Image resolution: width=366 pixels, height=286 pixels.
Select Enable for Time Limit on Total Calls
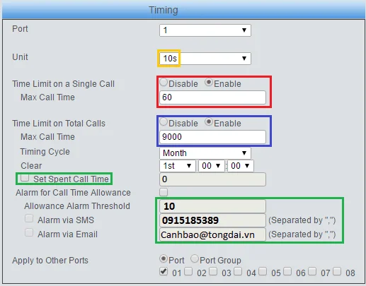click(x=209, y=121)
